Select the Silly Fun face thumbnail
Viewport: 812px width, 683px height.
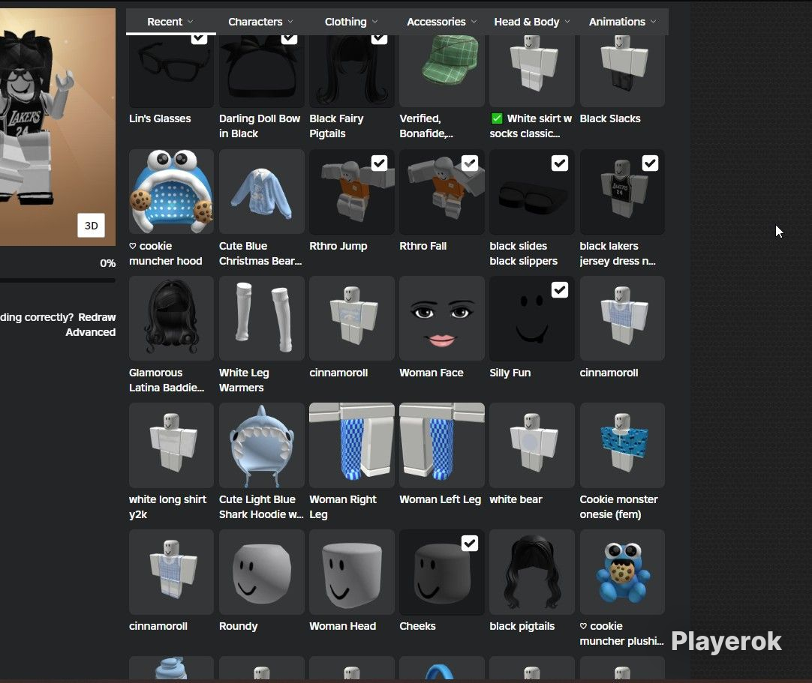click(x=532, y=319)
